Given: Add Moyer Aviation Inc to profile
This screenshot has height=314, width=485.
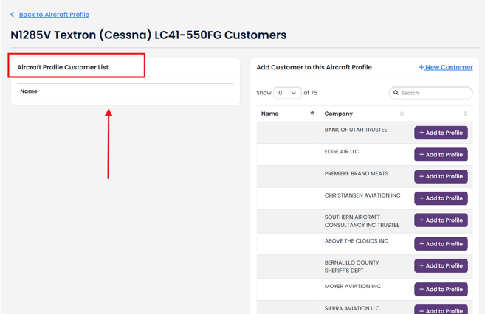Looking at the screenshot, I should pos(441,289).
